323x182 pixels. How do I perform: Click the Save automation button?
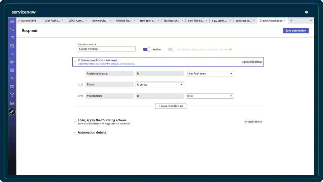pyautogui.click(x=295, y=31)
